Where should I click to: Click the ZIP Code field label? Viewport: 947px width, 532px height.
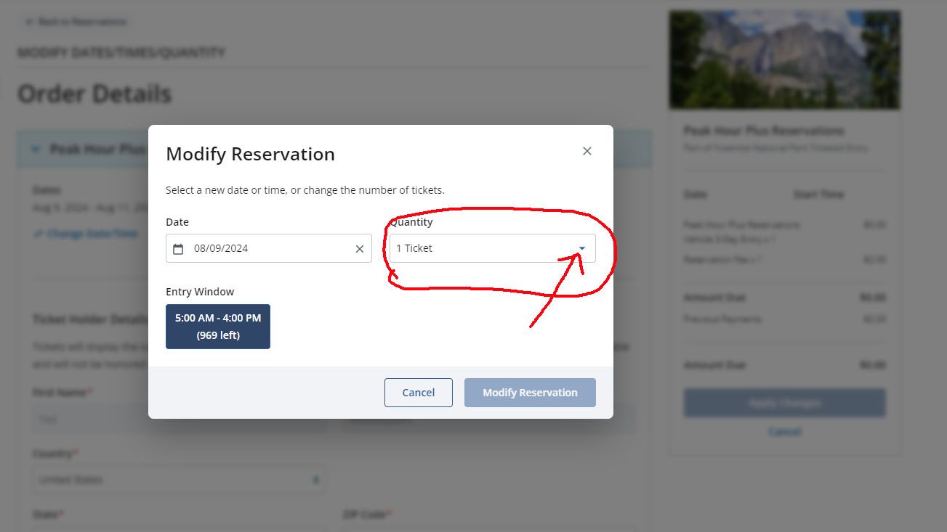(x=363, y=515)
